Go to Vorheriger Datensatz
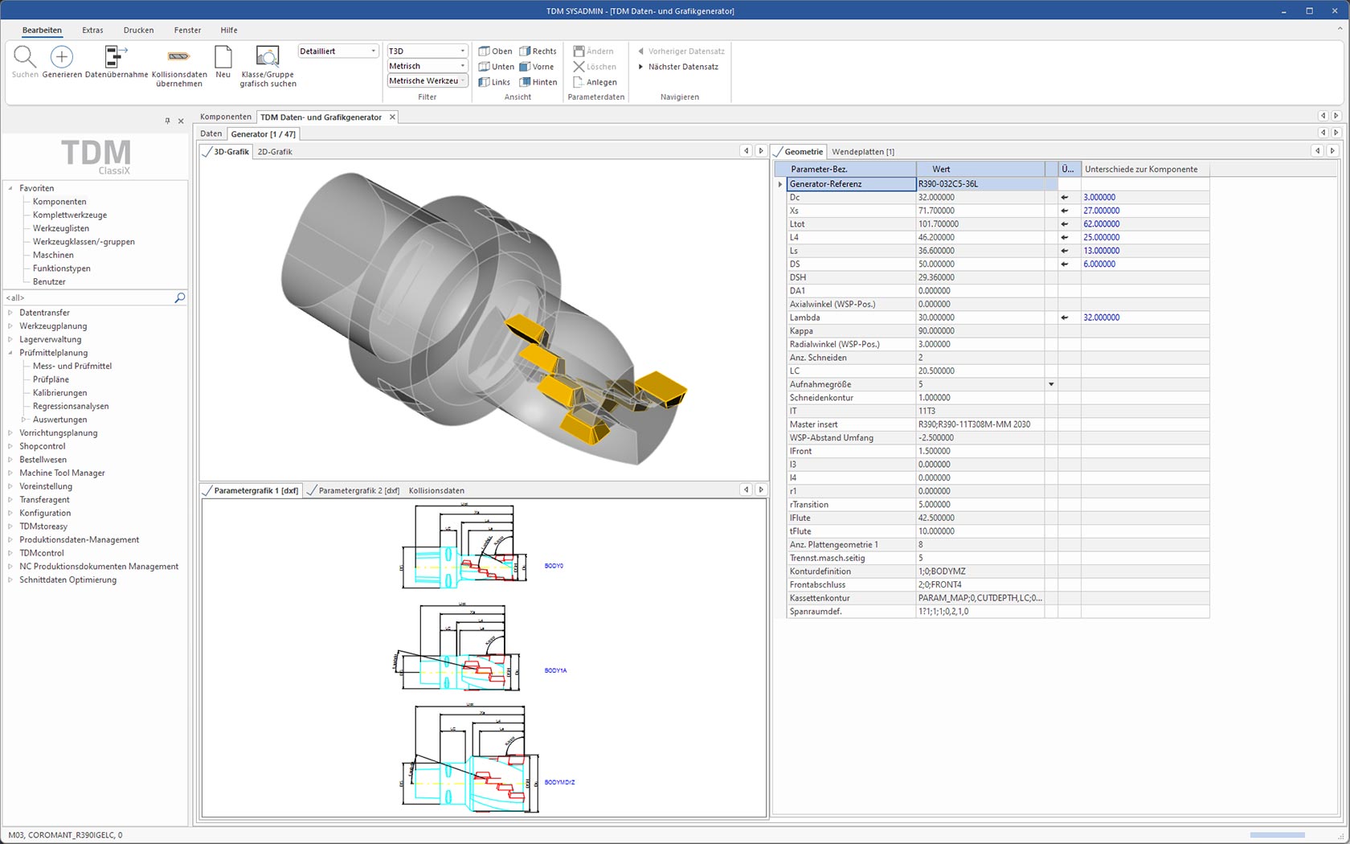Viewport: 1350px width, 844px height. (681, 51)
